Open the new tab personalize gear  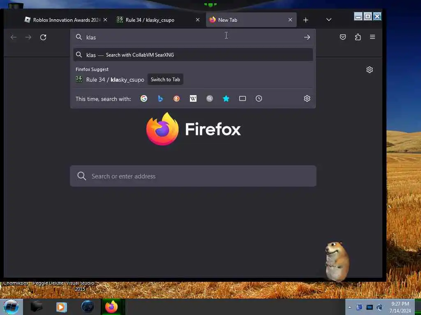click(370, 70)
